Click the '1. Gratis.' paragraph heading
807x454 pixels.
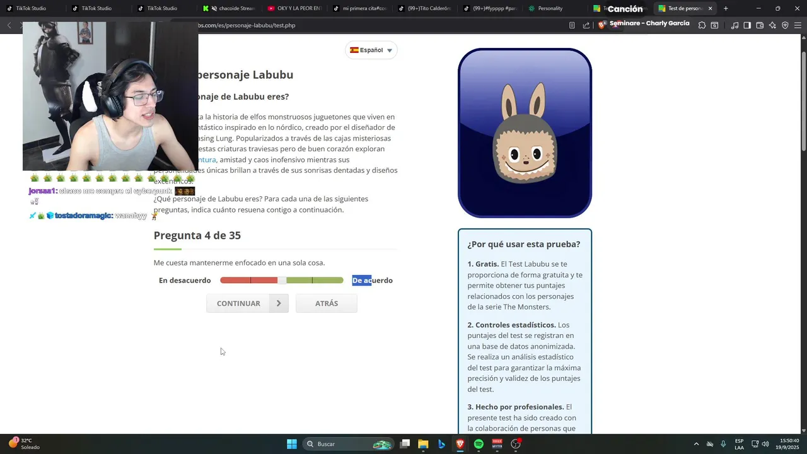[483, 264]
